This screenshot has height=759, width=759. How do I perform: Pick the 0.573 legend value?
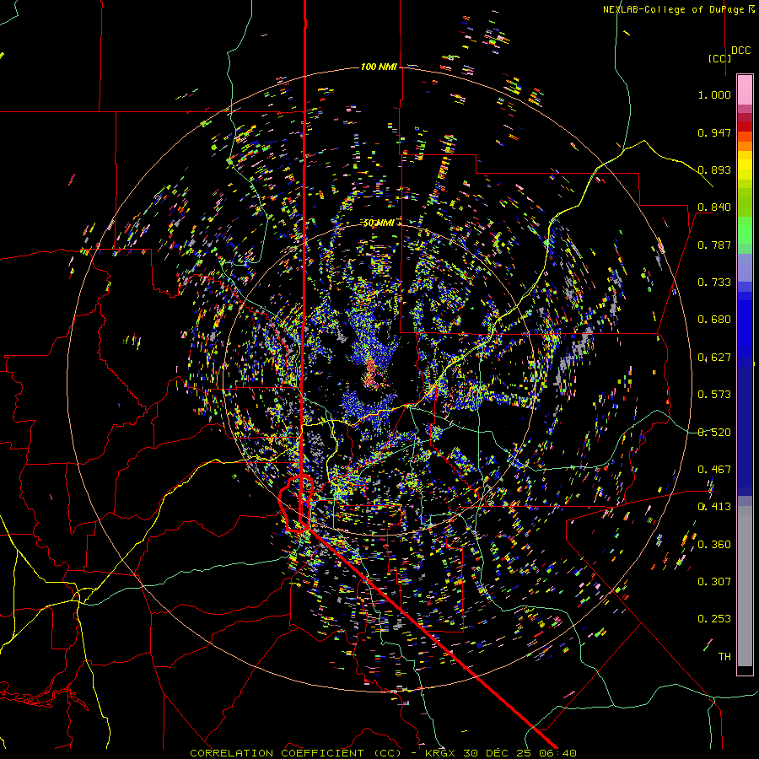[714, 395]
